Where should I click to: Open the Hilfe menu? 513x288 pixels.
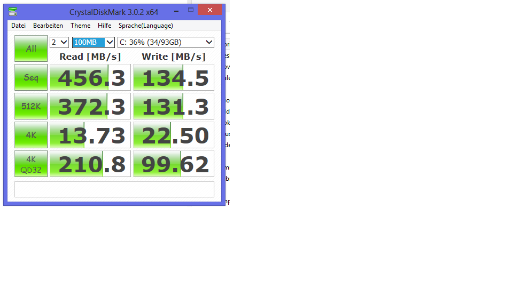tap(104, 26)
